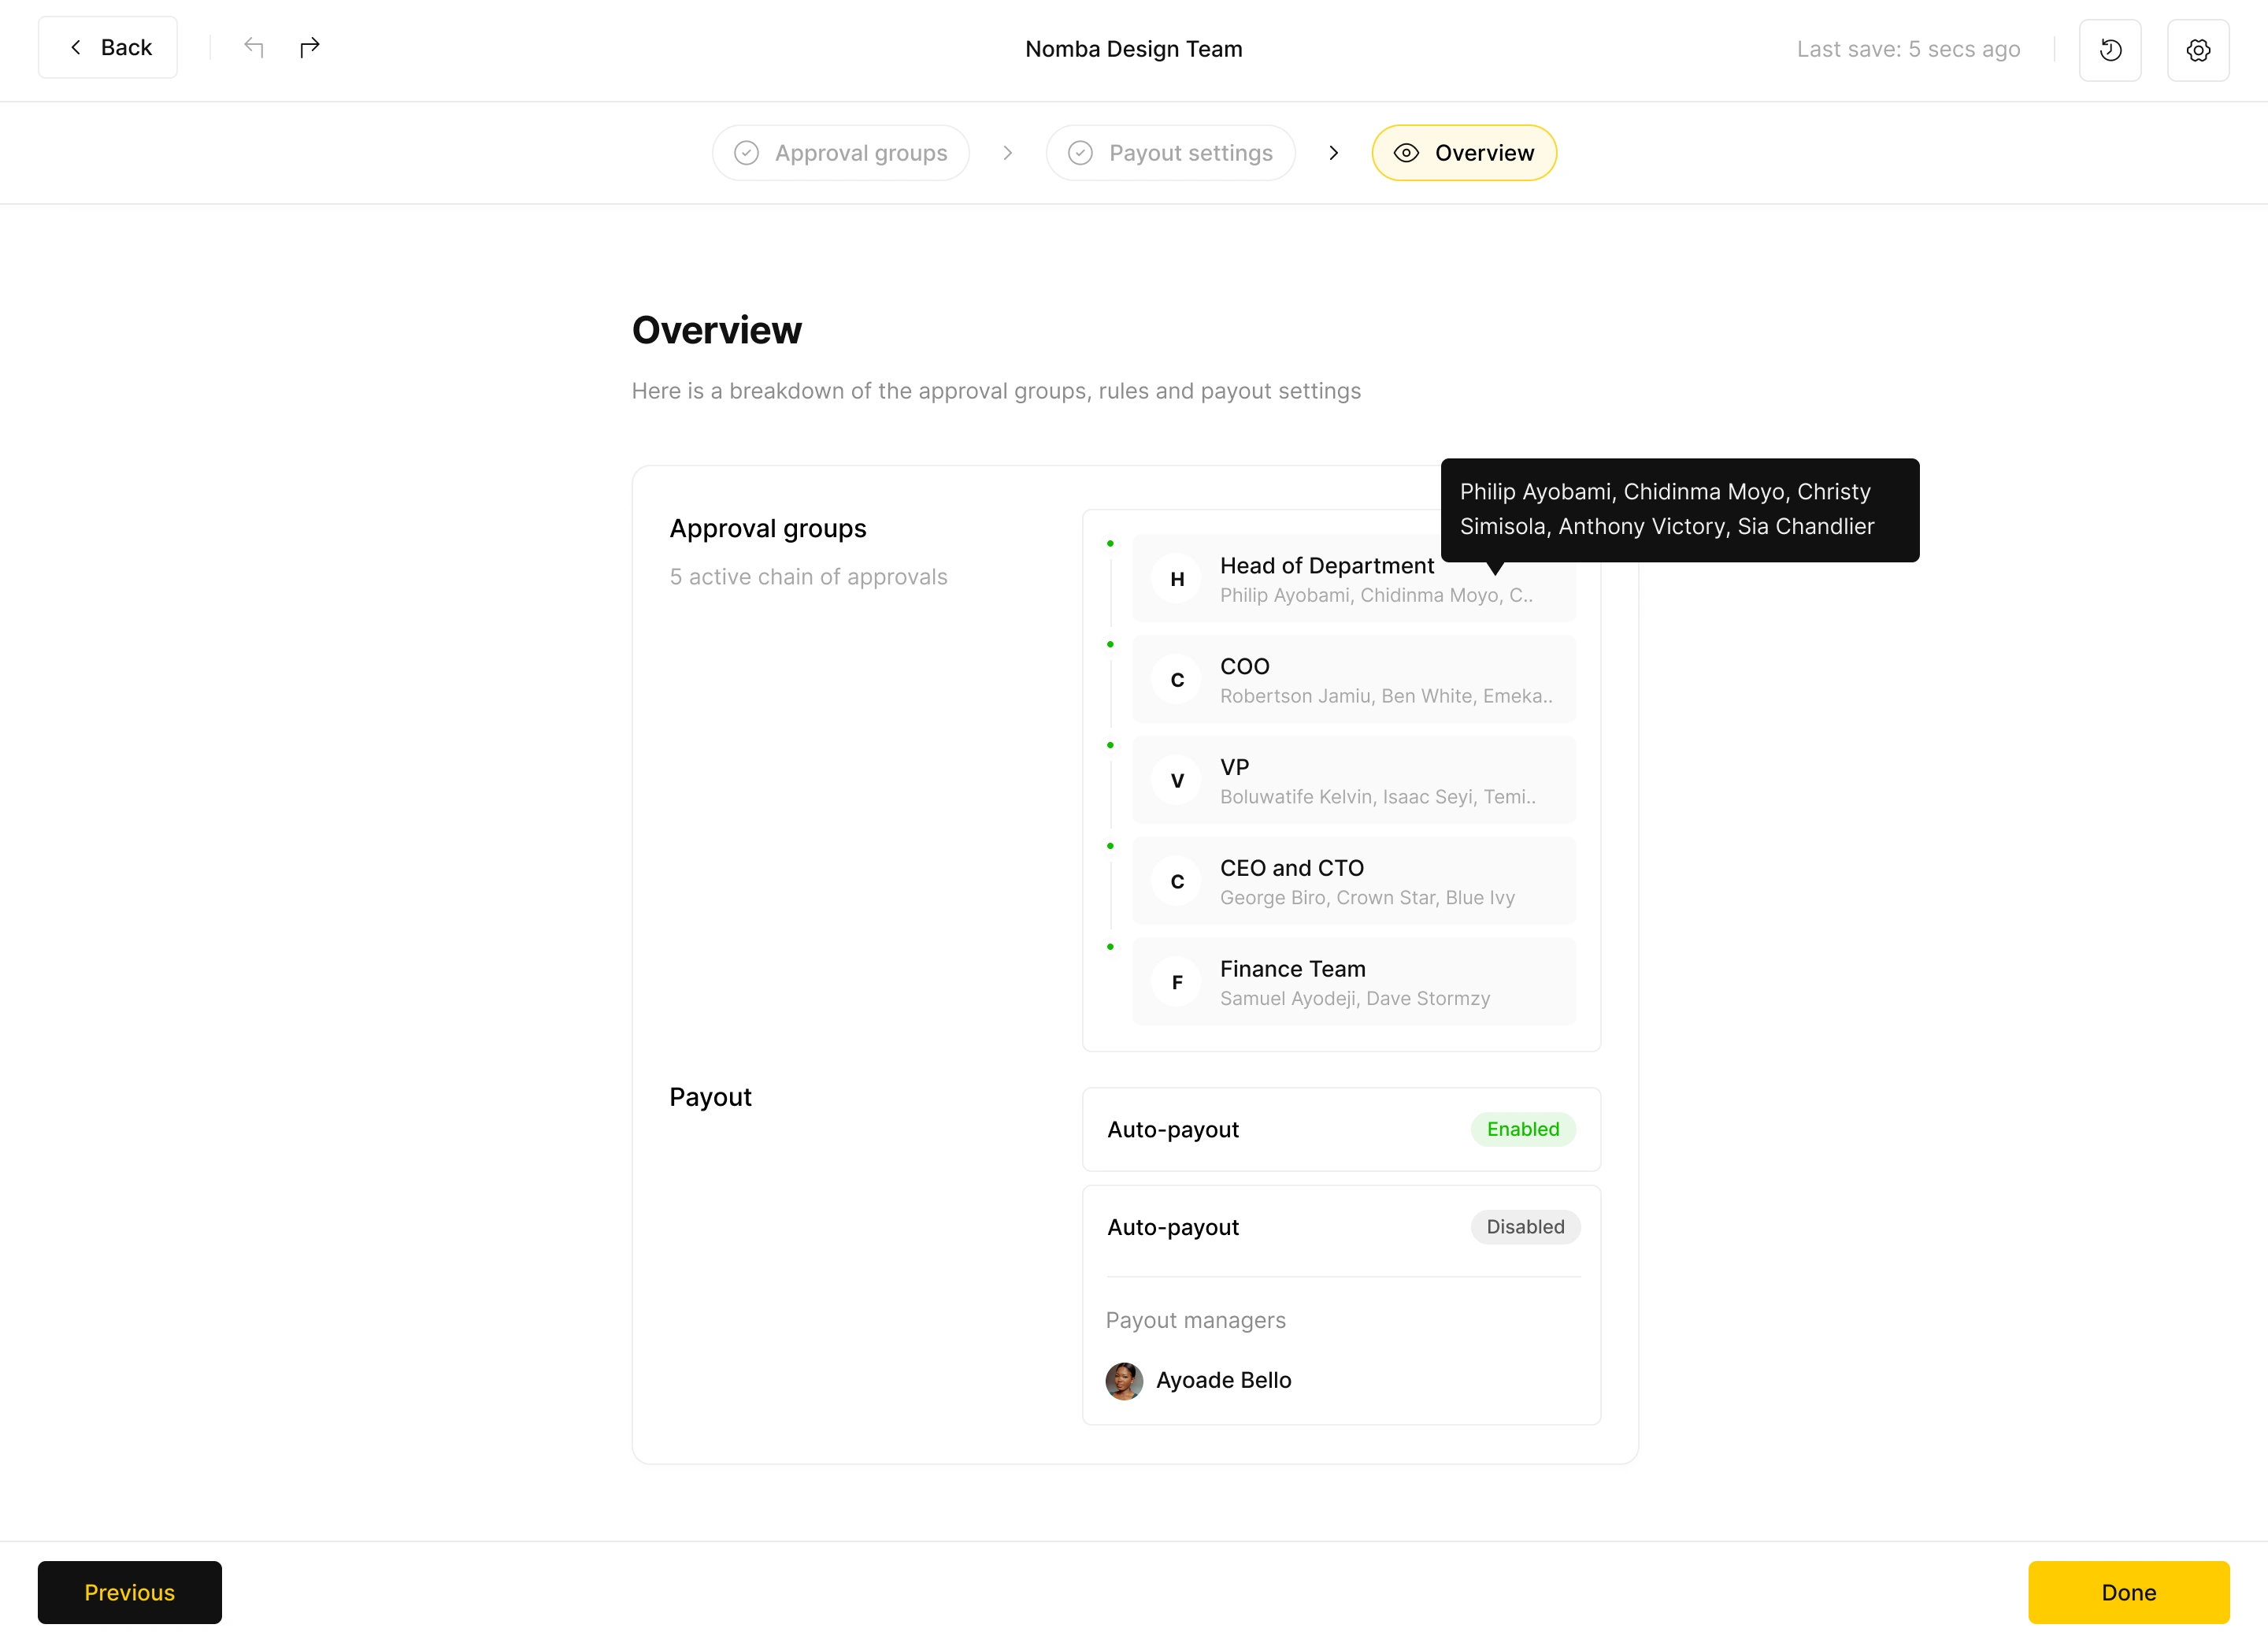This screenshot has height=1643, width=2268.
Task: Click the arrow between Approval groups and Payout settings
Action: pyautogui.click(x=1007, y=153)
